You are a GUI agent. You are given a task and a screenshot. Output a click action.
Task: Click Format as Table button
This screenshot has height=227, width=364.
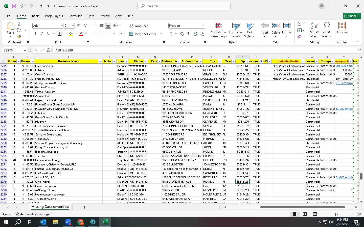coord(236,30)
